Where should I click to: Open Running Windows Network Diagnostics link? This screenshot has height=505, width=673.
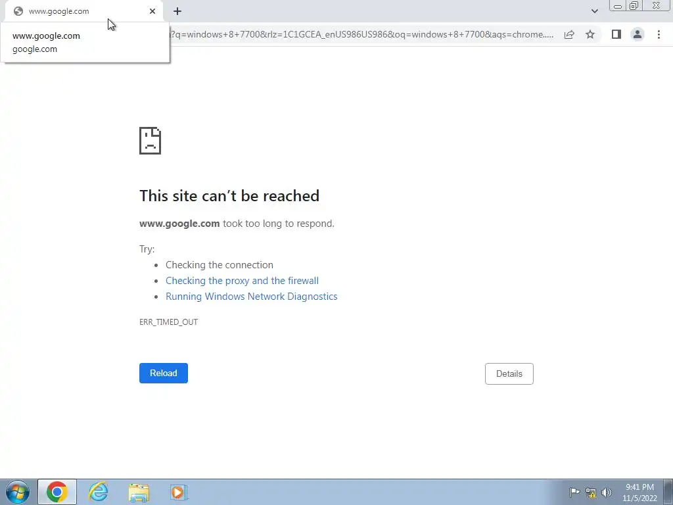point(252,297)
